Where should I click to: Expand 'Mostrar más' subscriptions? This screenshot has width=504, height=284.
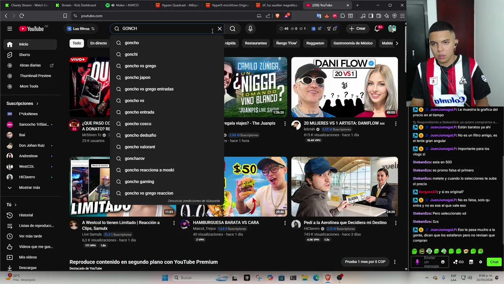[x=30, y=187]
